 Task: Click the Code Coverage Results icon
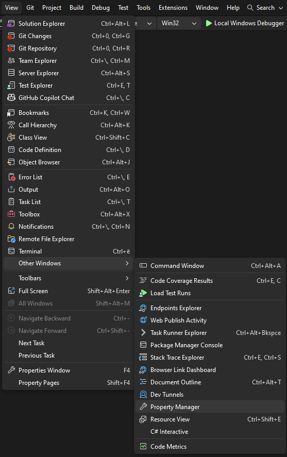coord(143,281)
